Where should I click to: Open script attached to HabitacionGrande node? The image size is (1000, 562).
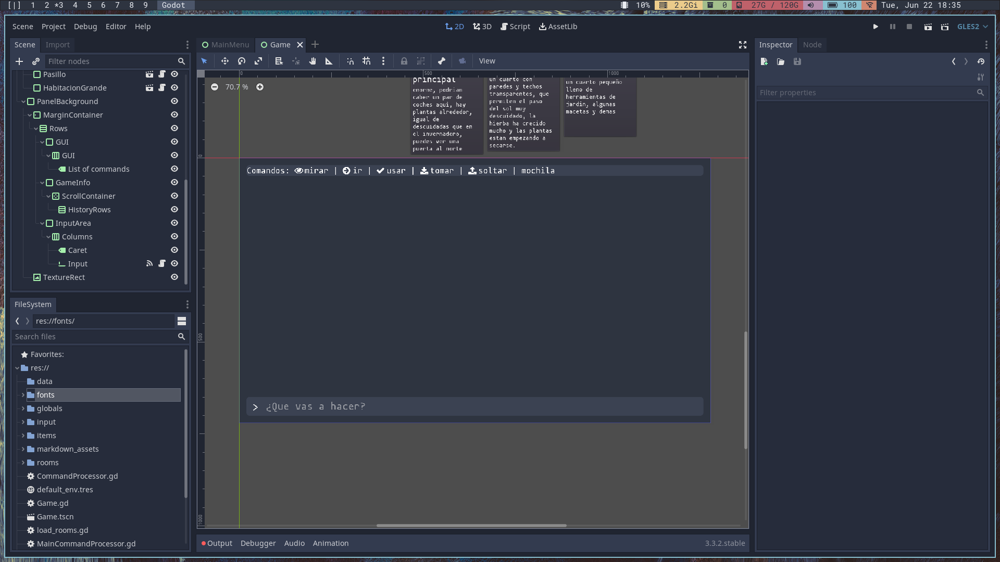coord(162,88)
